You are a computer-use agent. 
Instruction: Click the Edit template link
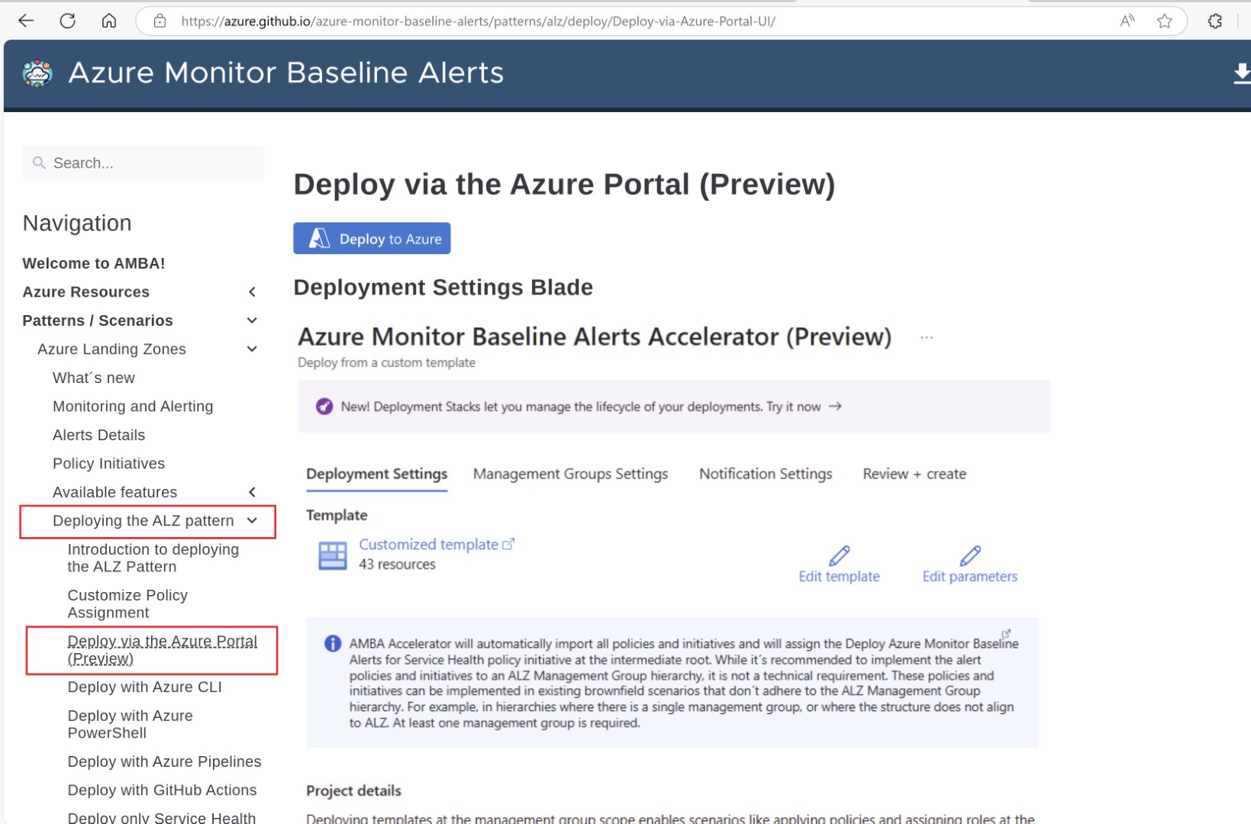point(839,576)
